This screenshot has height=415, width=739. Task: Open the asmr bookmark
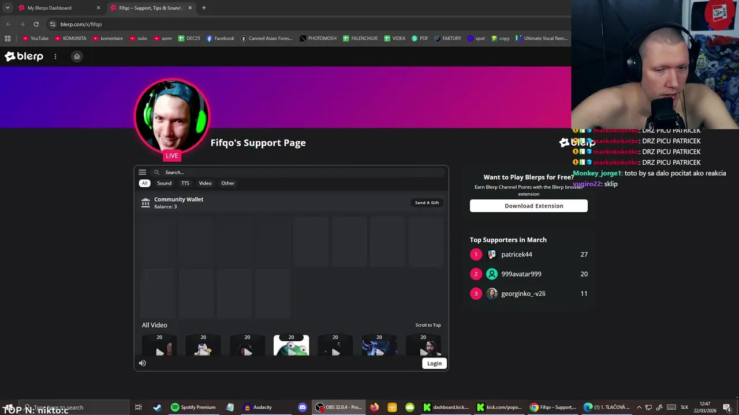coord(163,39)
